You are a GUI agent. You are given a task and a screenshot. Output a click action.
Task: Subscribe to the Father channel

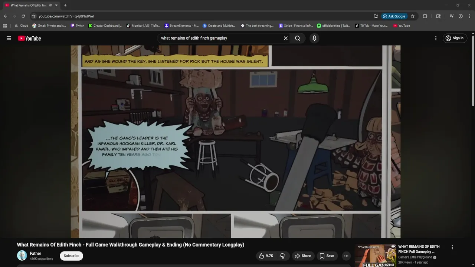click(71, 256)
